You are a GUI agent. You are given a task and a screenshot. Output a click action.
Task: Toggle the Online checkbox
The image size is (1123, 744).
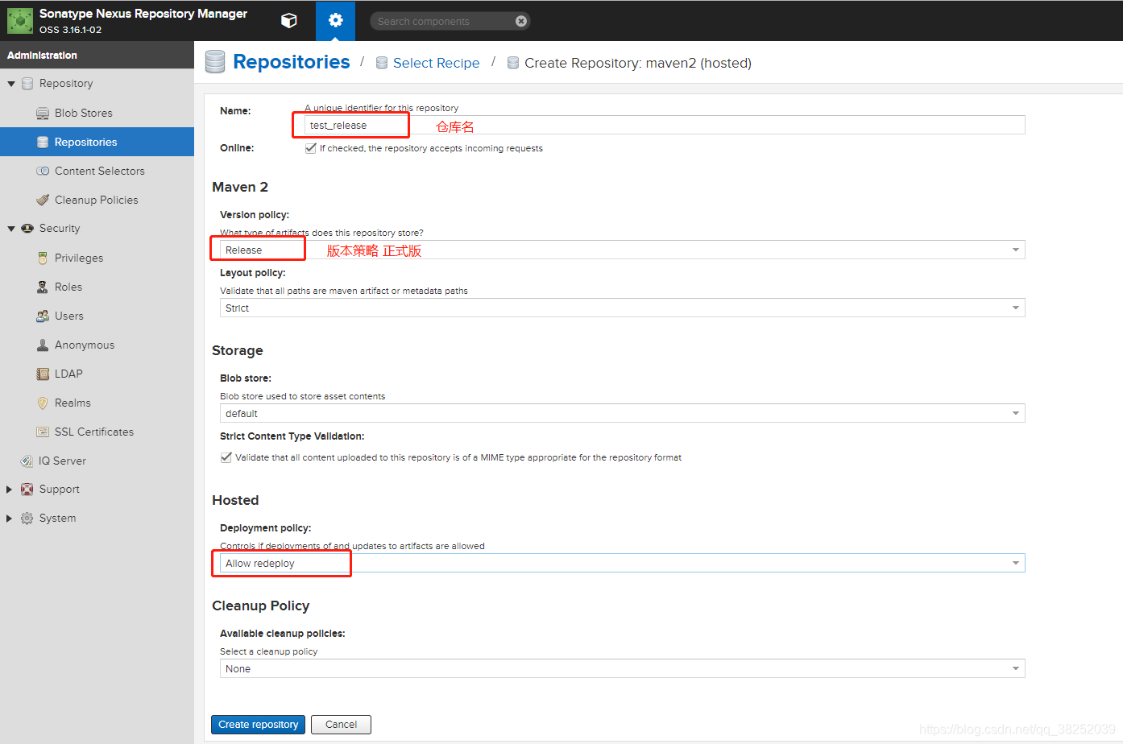coord(310,148)
